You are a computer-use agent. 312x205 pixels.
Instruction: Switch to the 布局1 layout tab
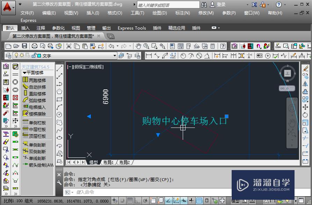(109, 162)
